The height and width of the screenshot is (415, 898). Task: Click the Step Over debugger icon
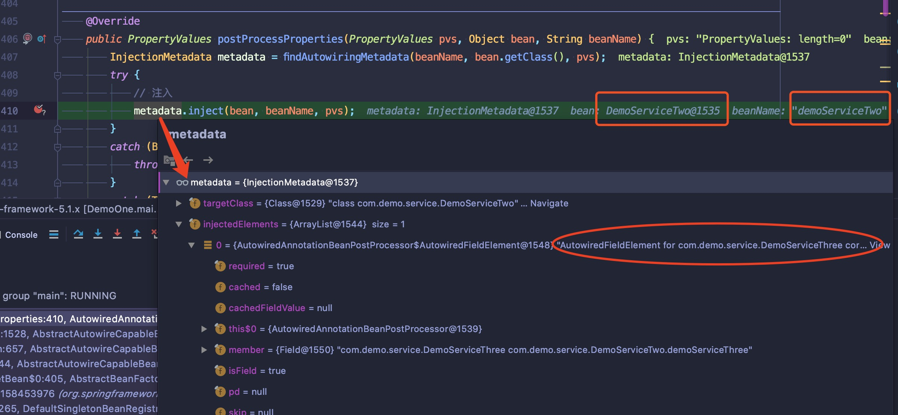[x=78, y=234]
